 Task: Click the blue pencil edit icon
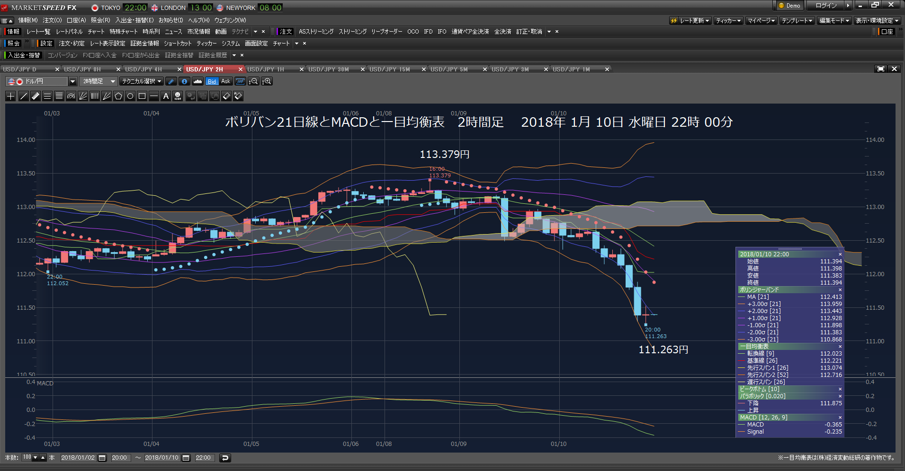tap(171, 81)
